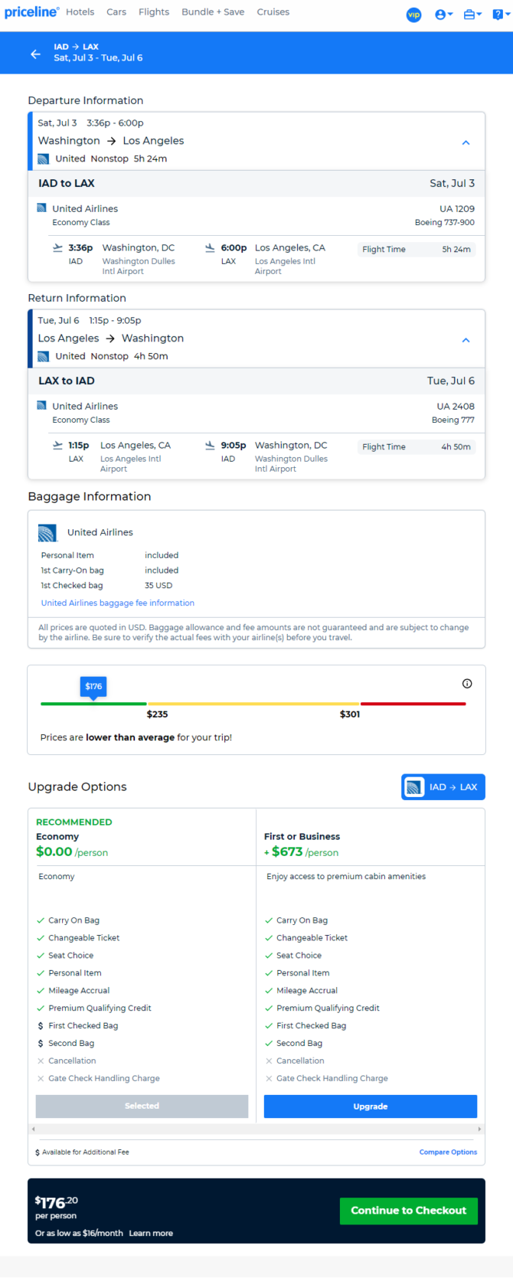Click United logo in Departure summary row
The height and width of the screenshot is (1278, 513).
tap(44, 159)
